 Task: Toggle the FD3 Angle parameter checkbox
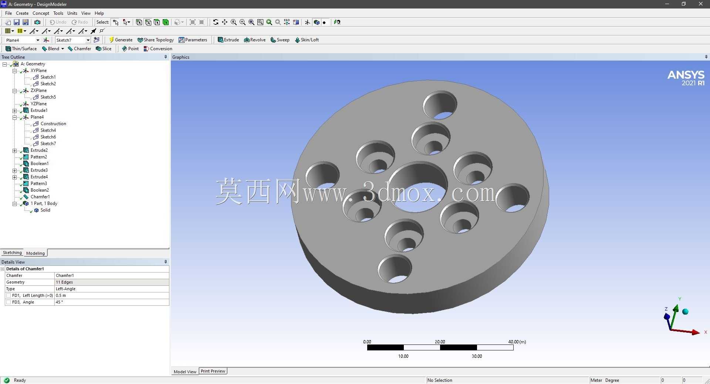[9, 302]
